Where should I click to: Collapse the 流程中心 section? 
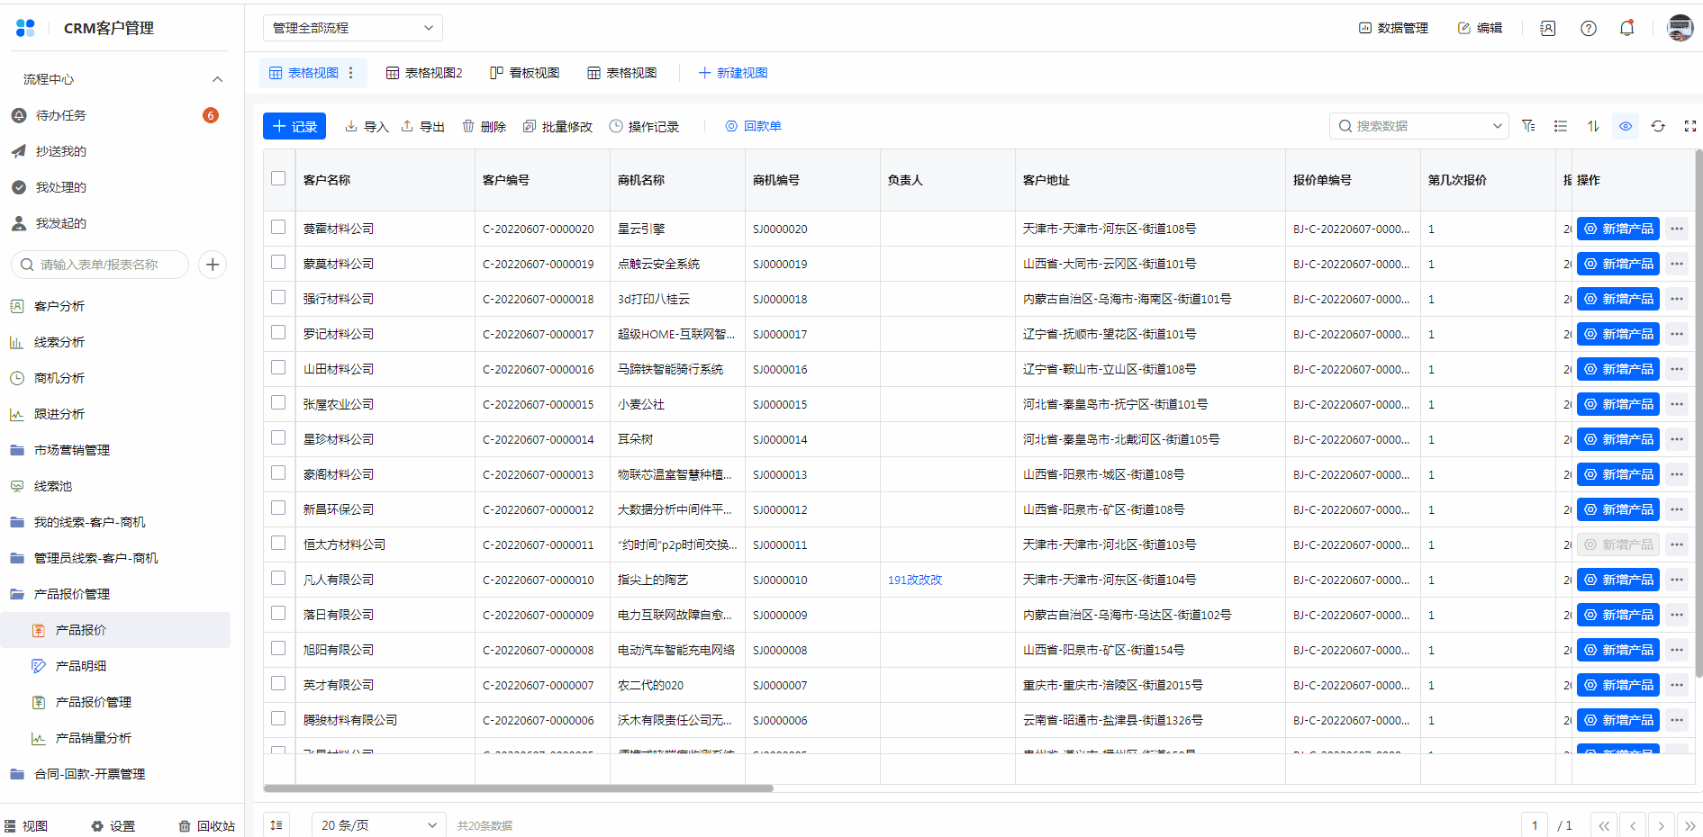pos(217,79)
